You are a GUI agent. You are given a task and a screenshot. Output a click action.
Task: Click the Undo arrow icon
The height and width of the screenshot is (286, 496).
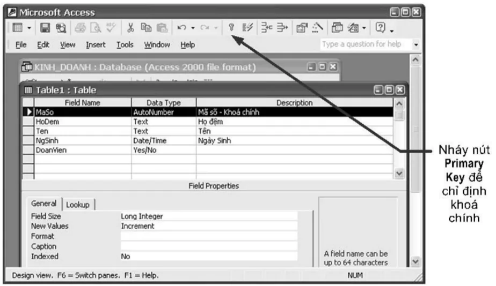181,28
